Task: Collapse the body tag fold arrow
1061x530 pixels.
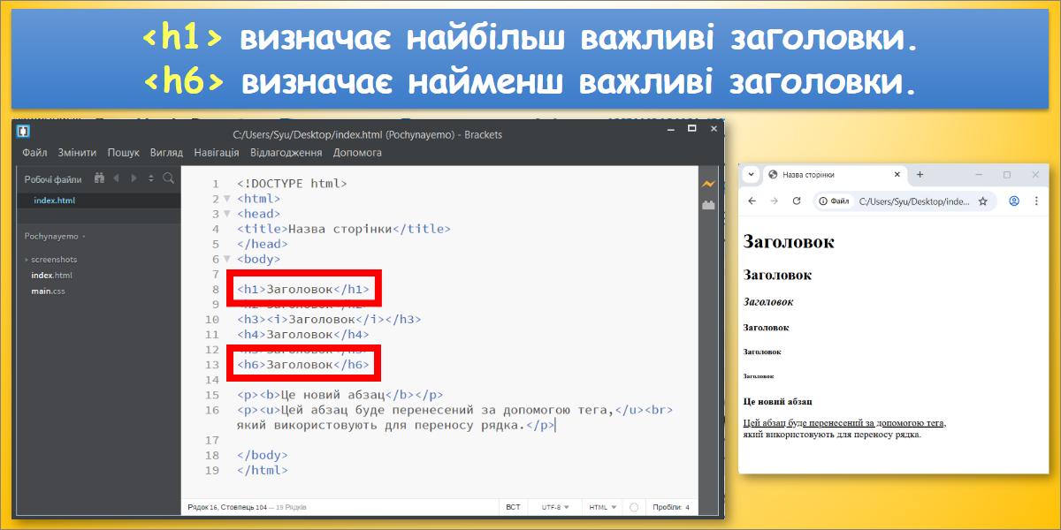Action: [226, 259]
